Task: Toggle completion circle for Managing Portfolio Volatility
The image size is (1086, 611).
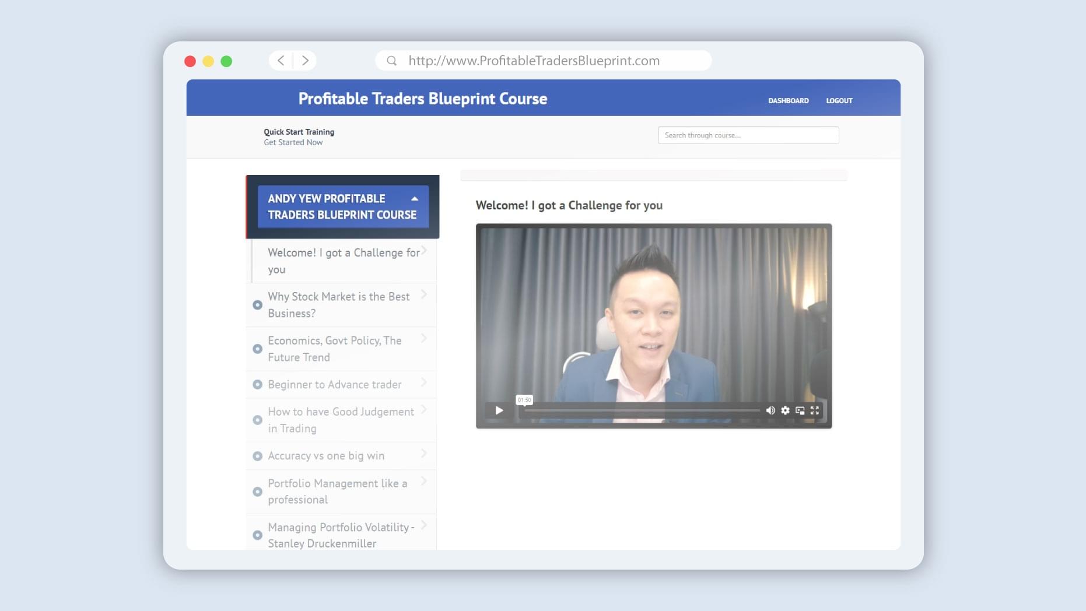Action: coord(257,535)
